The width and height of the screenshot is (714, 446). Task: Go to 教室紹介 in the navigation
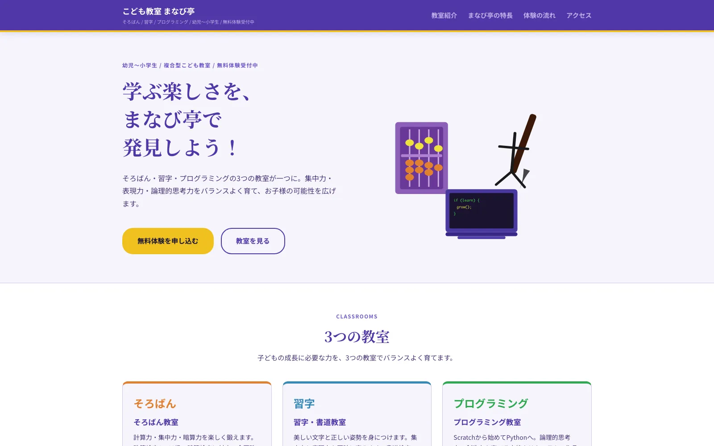[444, 16]
